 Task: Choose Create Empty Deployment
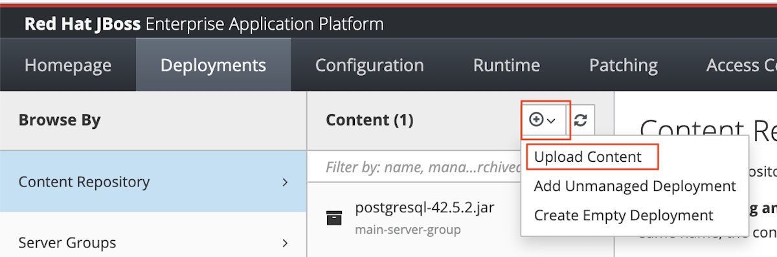click(624, 216)
